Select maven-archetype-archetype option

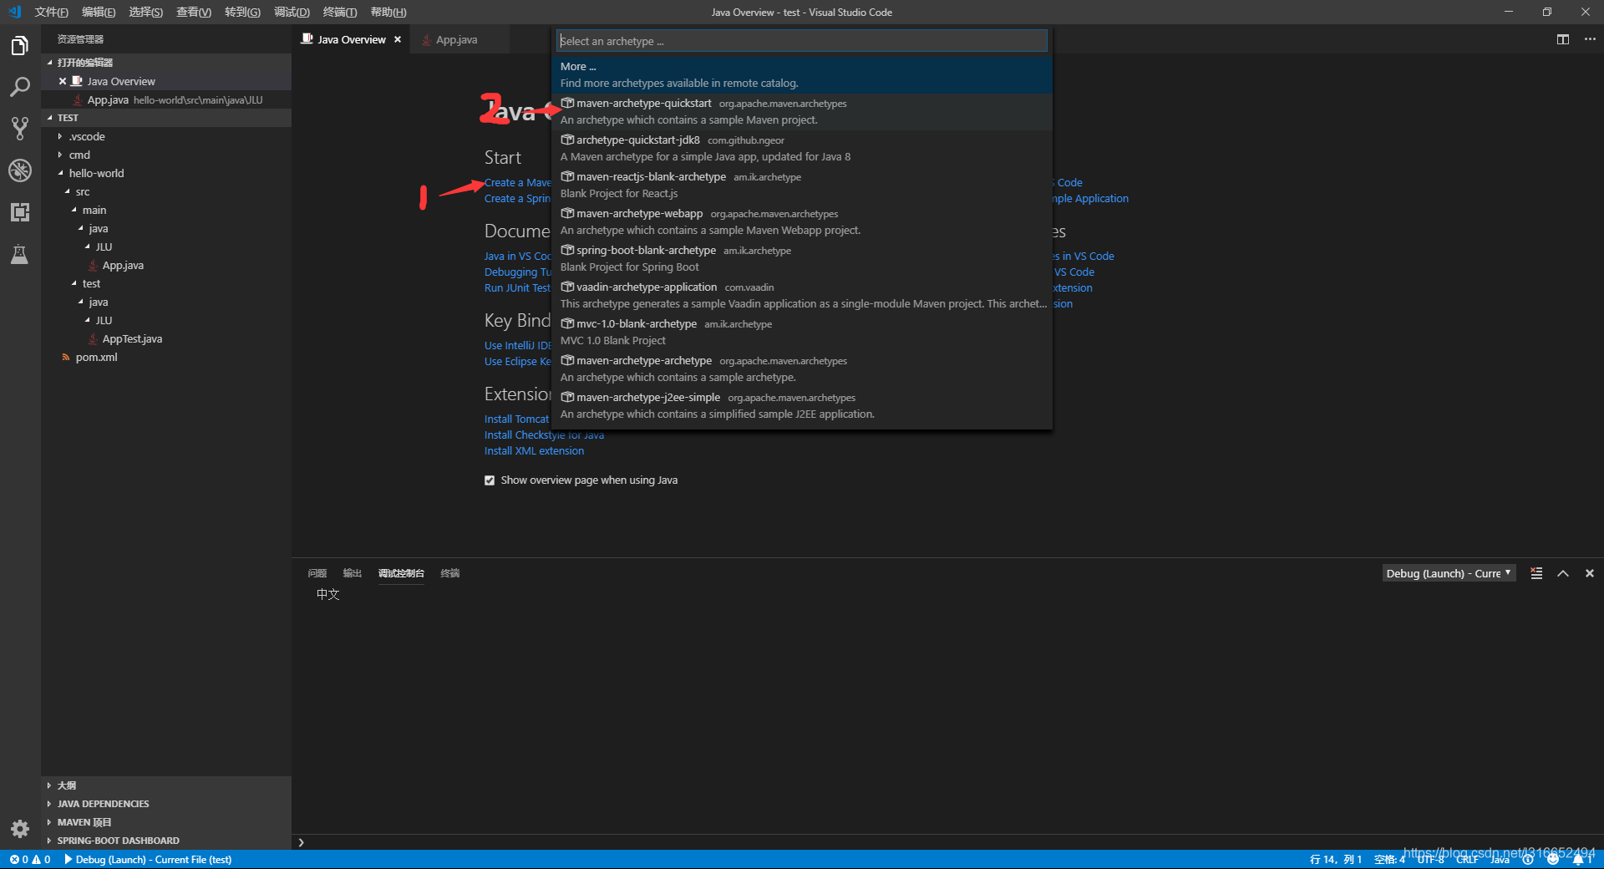(802, 368)
